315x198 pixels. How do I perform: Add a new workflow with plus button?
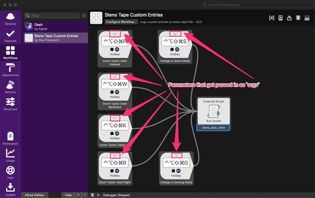[x=78, y=195]
